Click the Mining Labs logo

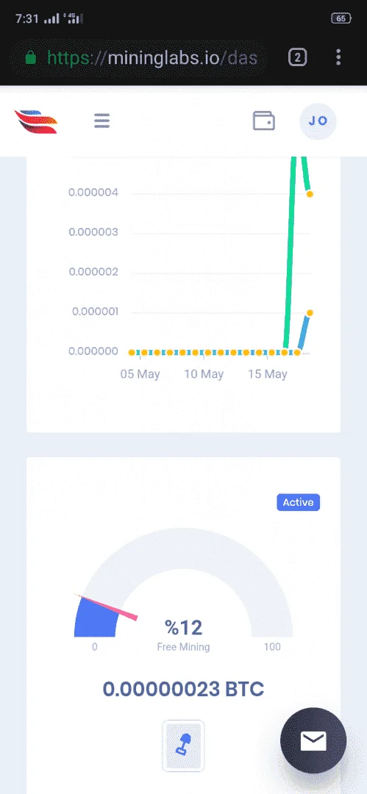pos(36,121)
